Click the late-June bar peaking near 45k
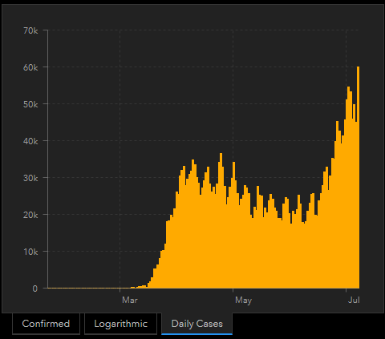Screen dimensions: 385x339 pyautogui.click(x=337, y=204)
